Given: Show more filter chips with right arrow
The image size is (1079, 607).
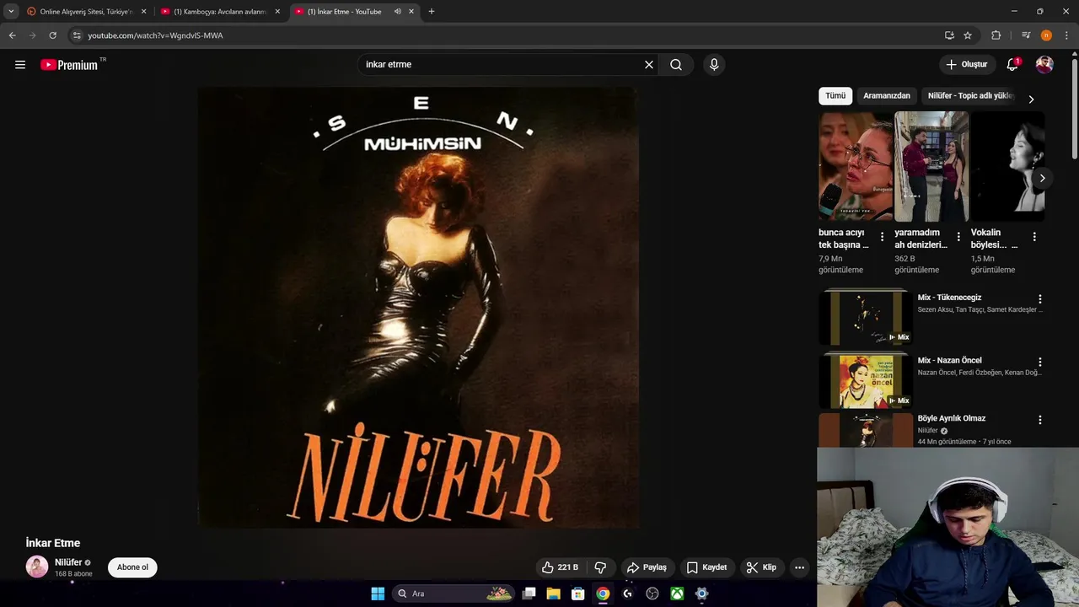Looking at the screenshot, I should (1030, 99).
